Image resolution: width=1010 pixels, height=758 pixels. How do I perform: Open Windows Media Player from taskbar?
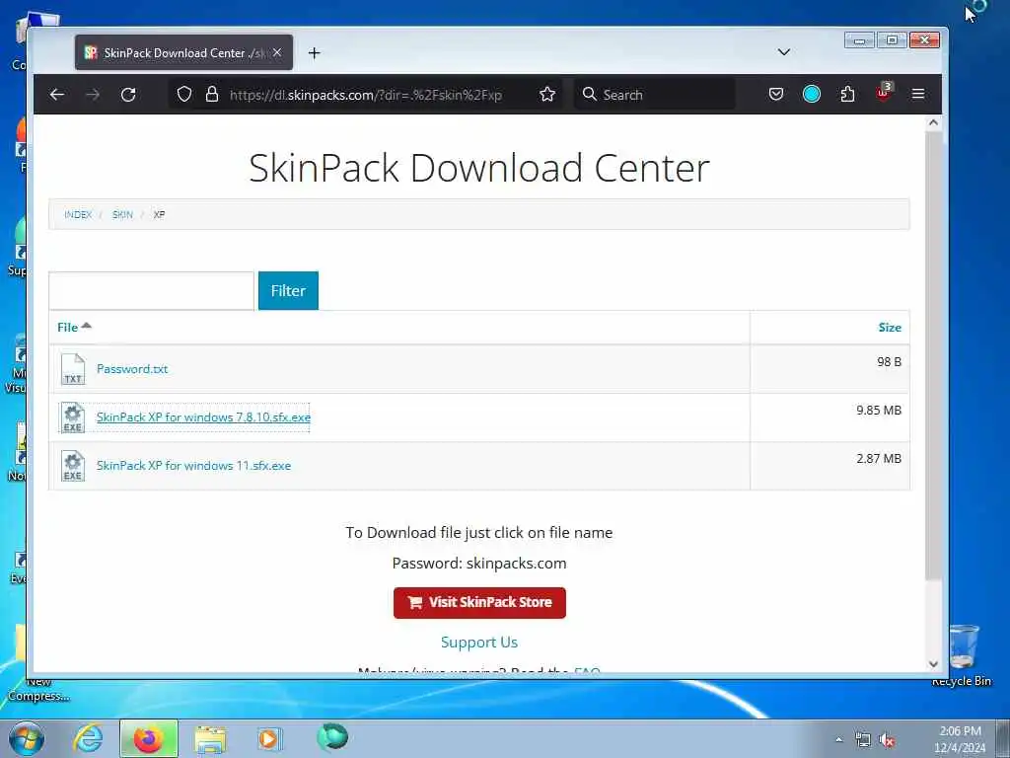coord(269,738)
